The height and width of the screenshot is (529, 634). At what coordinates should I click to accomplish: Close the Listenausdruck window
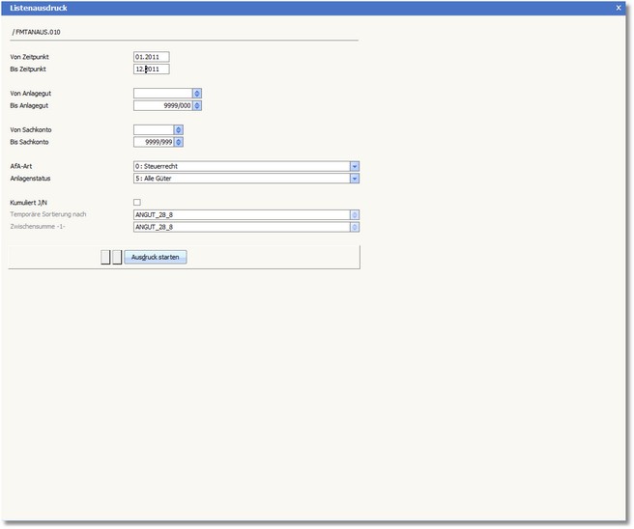pyautogui.click(x=619, y=7)
